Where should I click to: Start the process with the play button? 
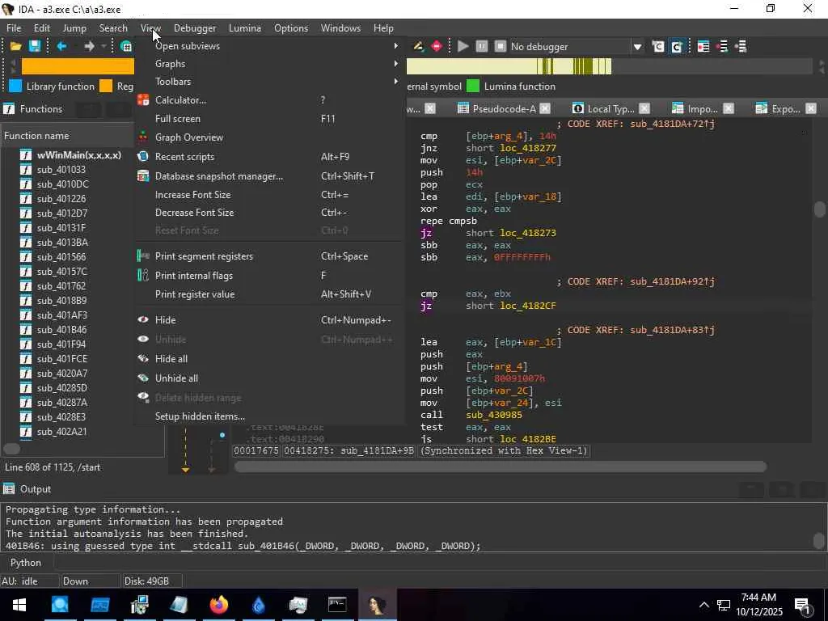(x=463, y=46)
